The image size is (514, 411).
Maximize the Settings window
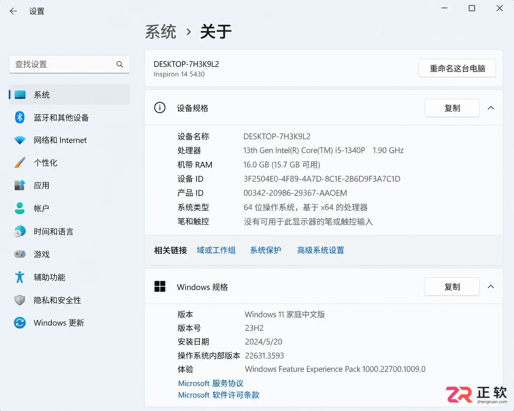tap(472, 8)
